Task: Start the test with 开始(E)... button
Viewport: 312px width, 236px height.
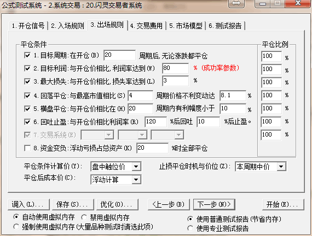Action: point(283,204)
